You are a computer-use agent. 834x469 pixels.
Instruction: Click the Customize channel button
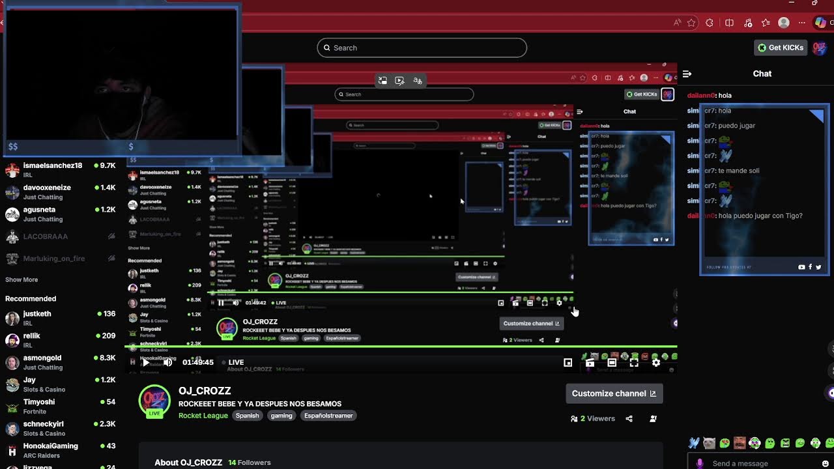point(614,393)
